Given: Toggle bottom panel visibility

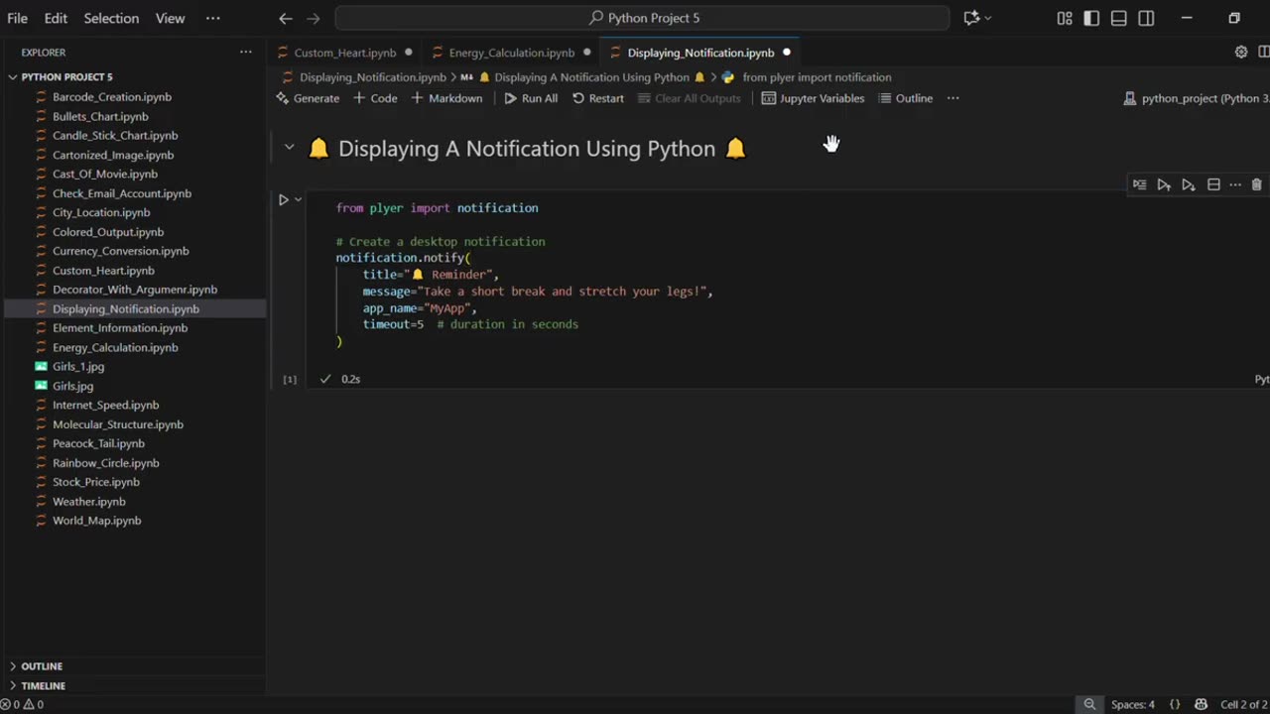Looking at the screenshot, I should (1118, 18).
